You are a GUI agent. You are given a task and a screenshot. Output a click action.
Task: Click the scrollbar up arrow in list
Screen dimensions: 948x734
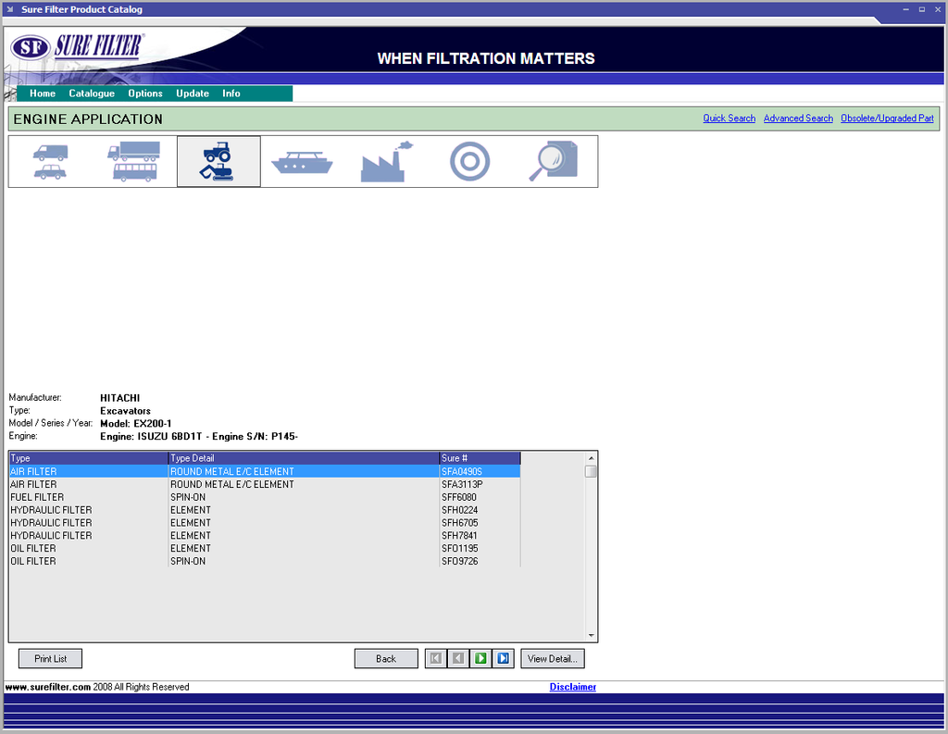point(591,458)
